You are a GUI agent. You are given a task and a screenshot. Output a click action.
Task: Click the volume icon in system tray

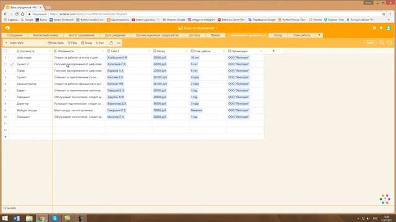point(368,218)
